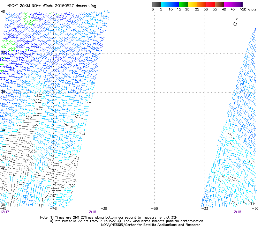The width and height of the screenshot is (258, 227).
Task: Click the "25" legend scale label
Action: point(197,9)
